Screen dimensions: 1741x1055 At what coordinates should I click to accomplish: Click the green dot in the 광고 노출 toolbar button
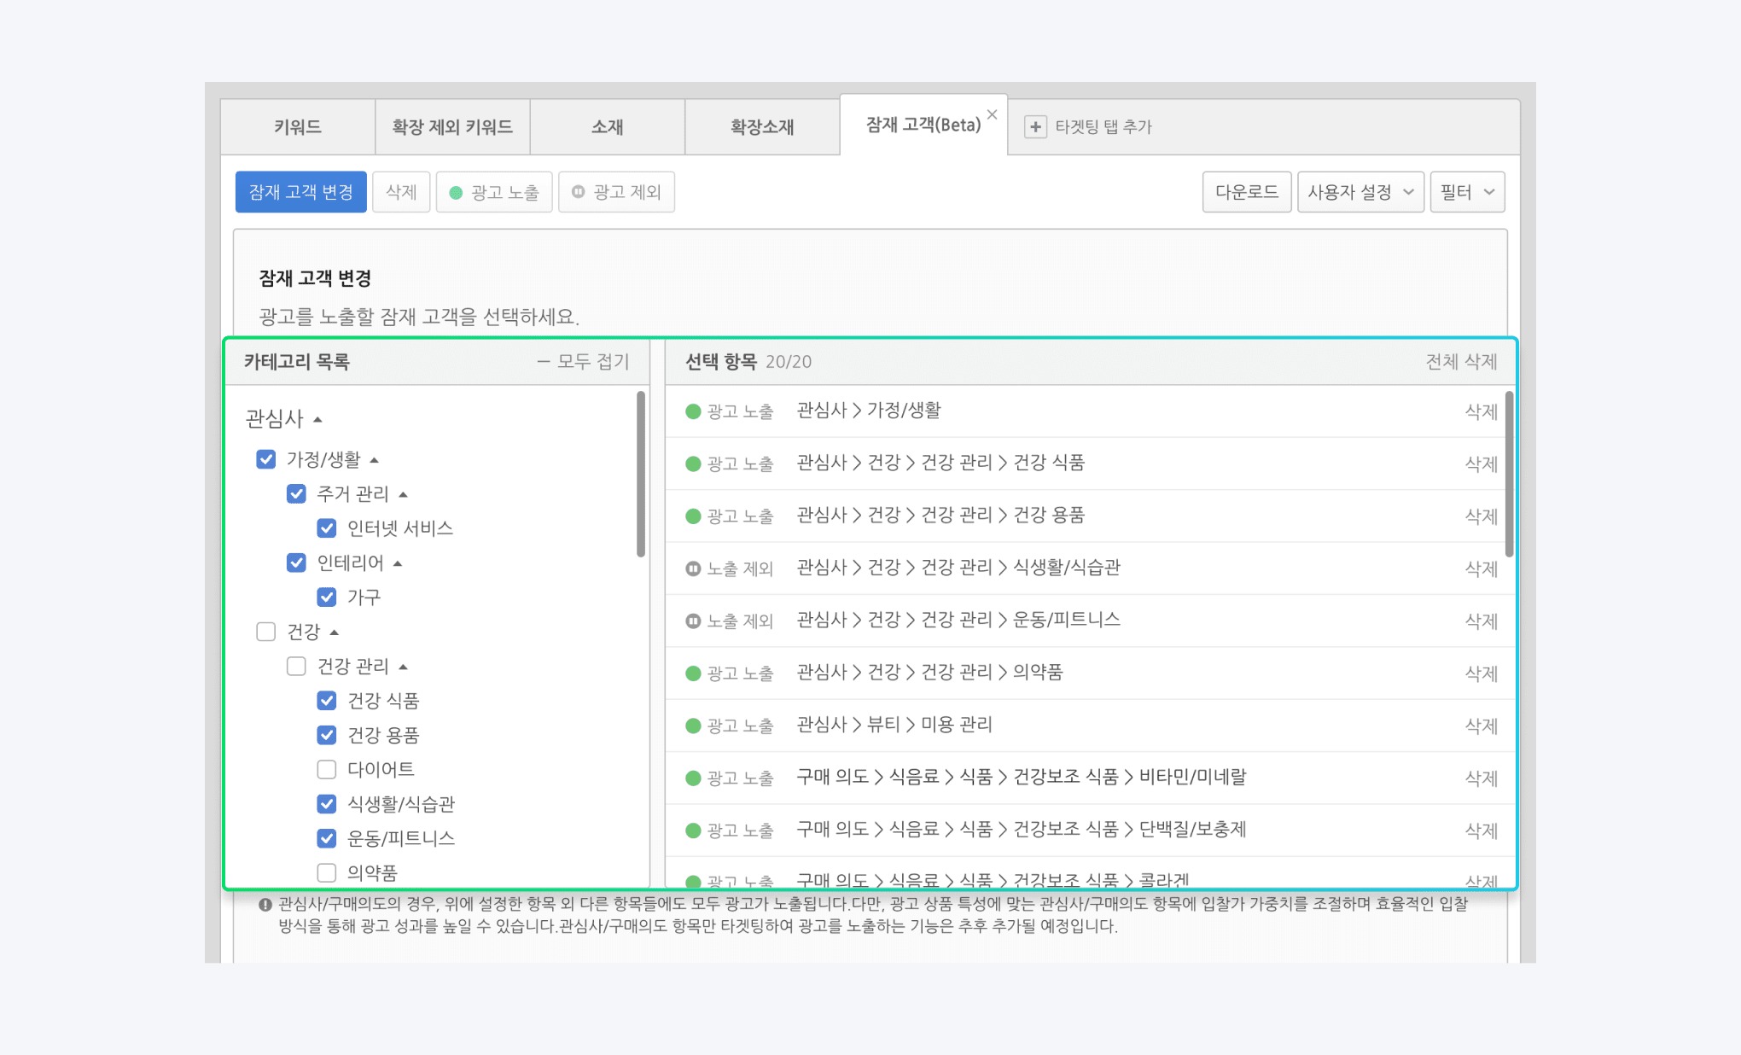coord(456,193)
